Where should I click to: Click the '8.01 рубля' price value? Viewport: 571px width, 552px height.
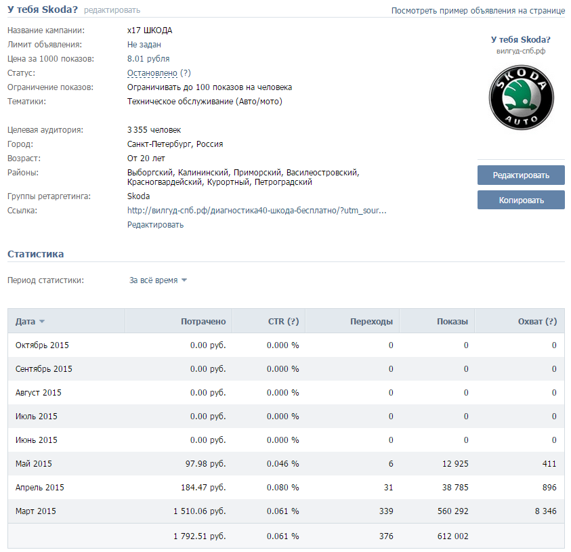pos(148,59)
